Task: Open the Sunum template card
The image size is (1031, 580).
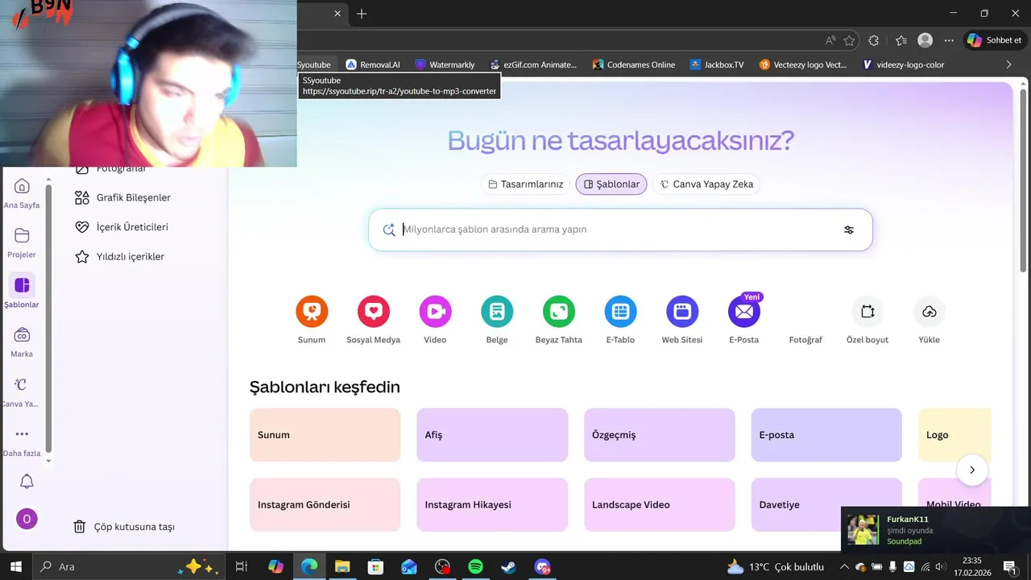Action: tap(325, 435)
